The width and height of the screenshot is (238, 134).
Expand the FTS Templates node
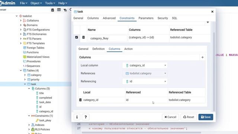coord(21,43)
